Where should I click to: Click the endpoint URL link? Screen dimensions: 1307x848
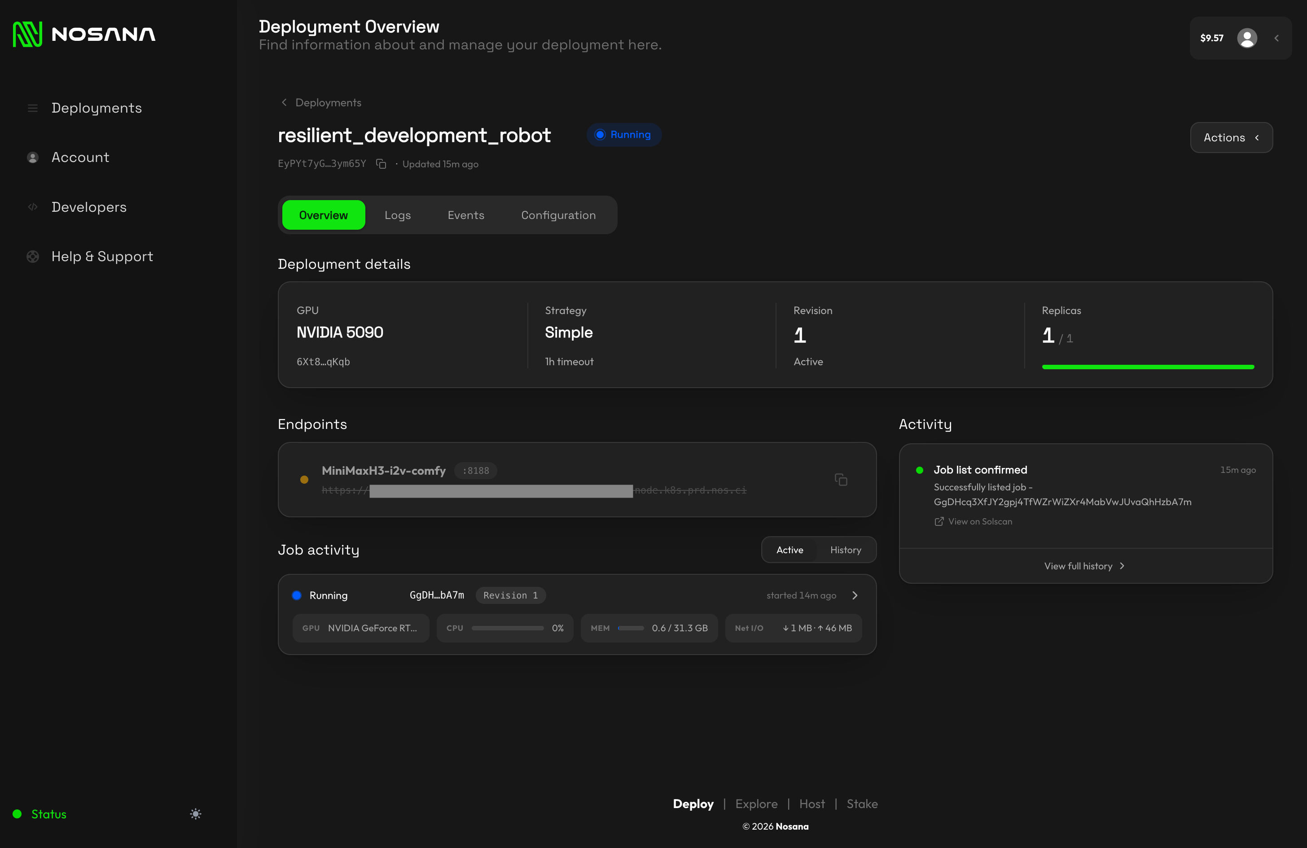point(534,490)
